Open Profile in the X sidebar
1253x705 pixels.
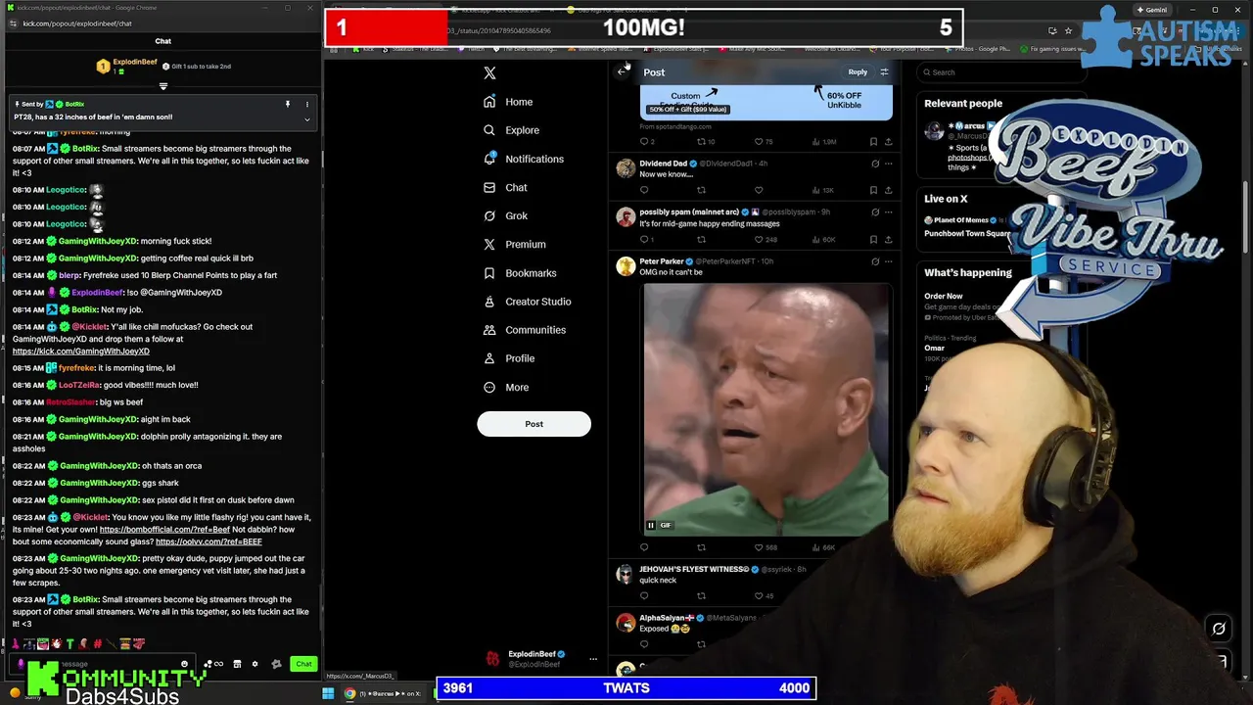coord(509,358)
